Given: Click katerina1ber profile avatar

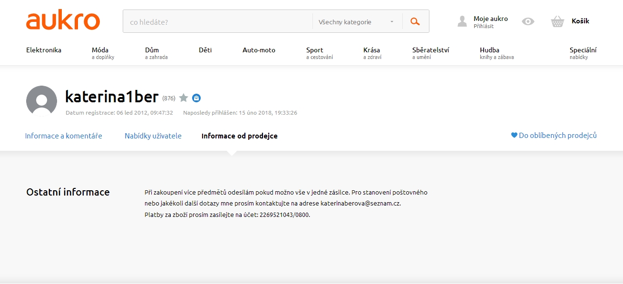Looking at the screenshot, I should [x=42, y=101].
